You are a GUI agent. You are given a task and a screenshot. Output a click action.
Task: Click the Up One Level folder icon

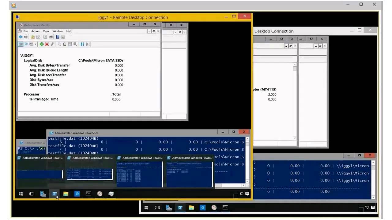33,37
